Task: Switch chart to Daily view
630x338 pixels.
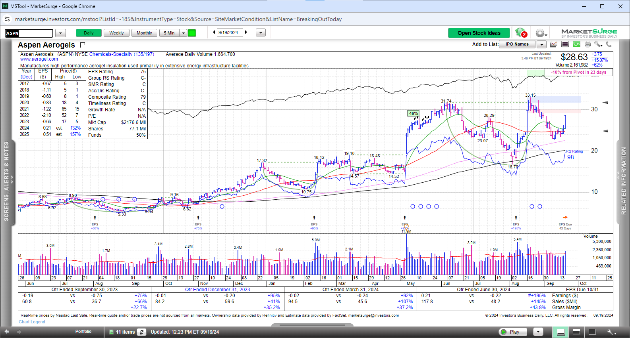Action: click(x=89, y=33)
